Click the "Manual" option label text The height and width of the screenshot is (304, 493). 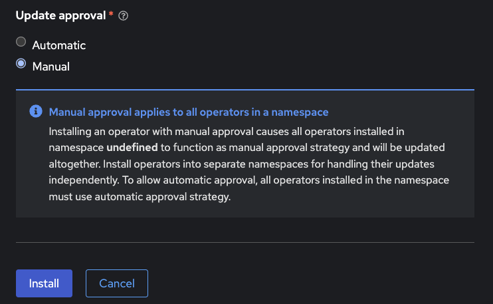click(51, 67)
